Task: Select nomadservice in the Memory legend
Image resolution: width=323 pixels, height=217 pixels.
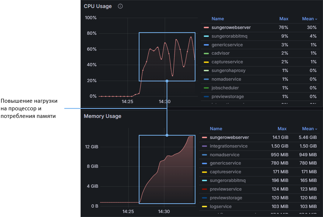Action: (224, 155)
